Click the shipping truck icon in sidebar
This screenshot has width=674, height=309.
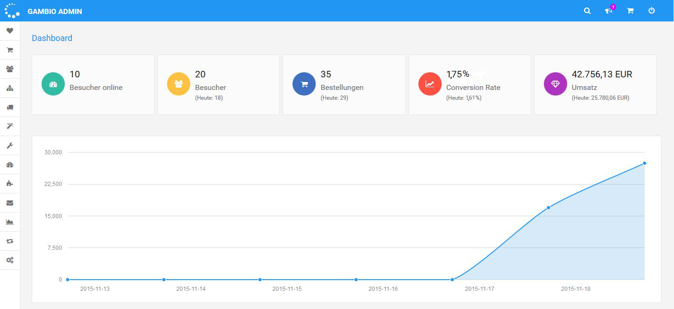[x=10, y=107]
